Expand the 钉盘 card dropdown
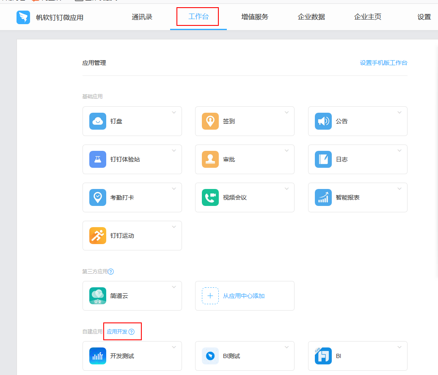 click(174, 112)
